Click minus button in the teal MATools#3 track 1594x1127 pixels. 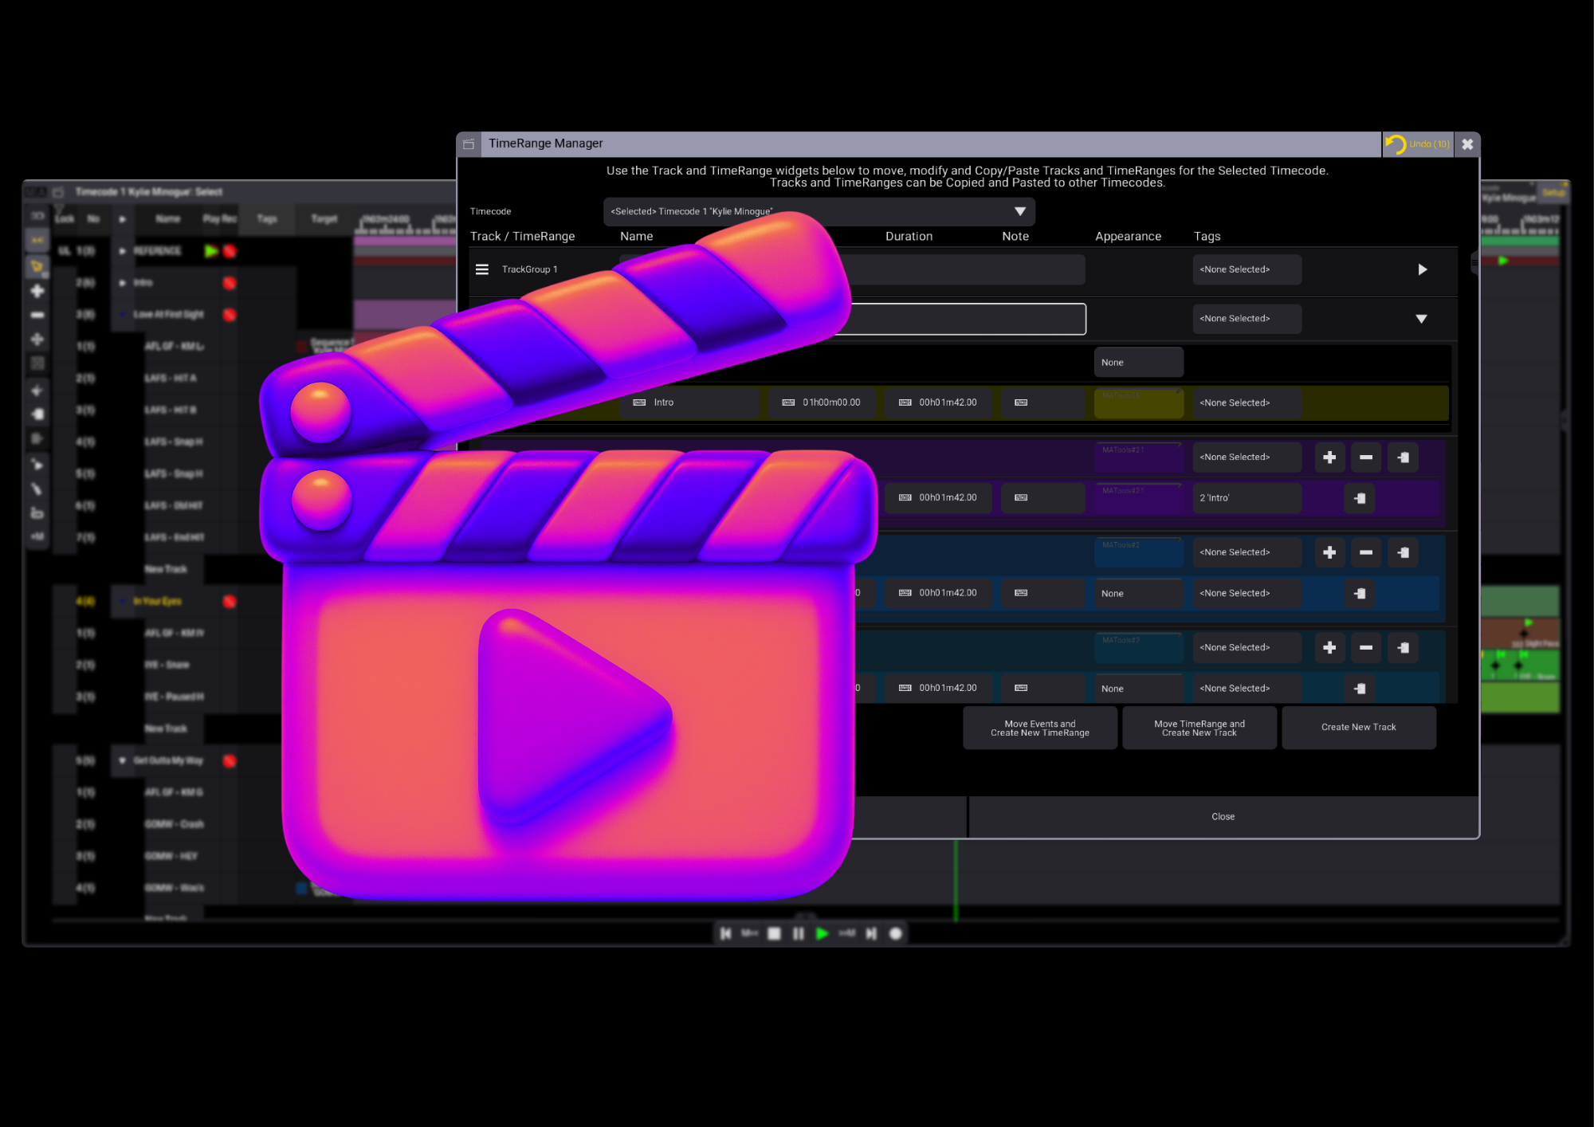click(x=1366, y=648)
